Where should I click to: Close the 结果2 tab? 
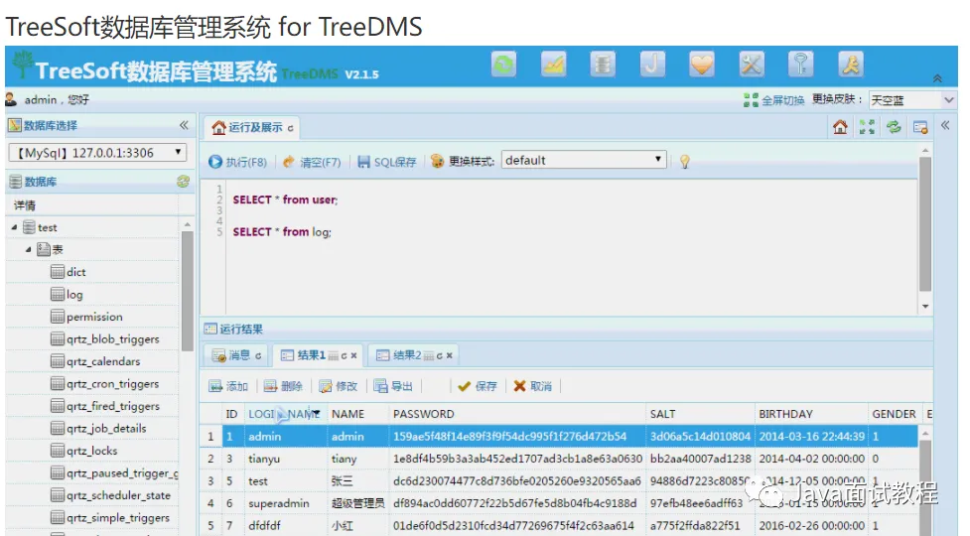[x=449, y=355]
